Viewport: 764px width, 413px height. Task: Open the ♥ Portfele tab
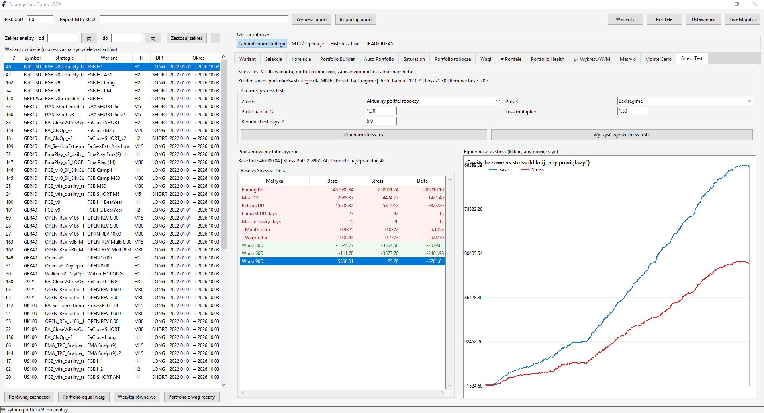[511, 59]
